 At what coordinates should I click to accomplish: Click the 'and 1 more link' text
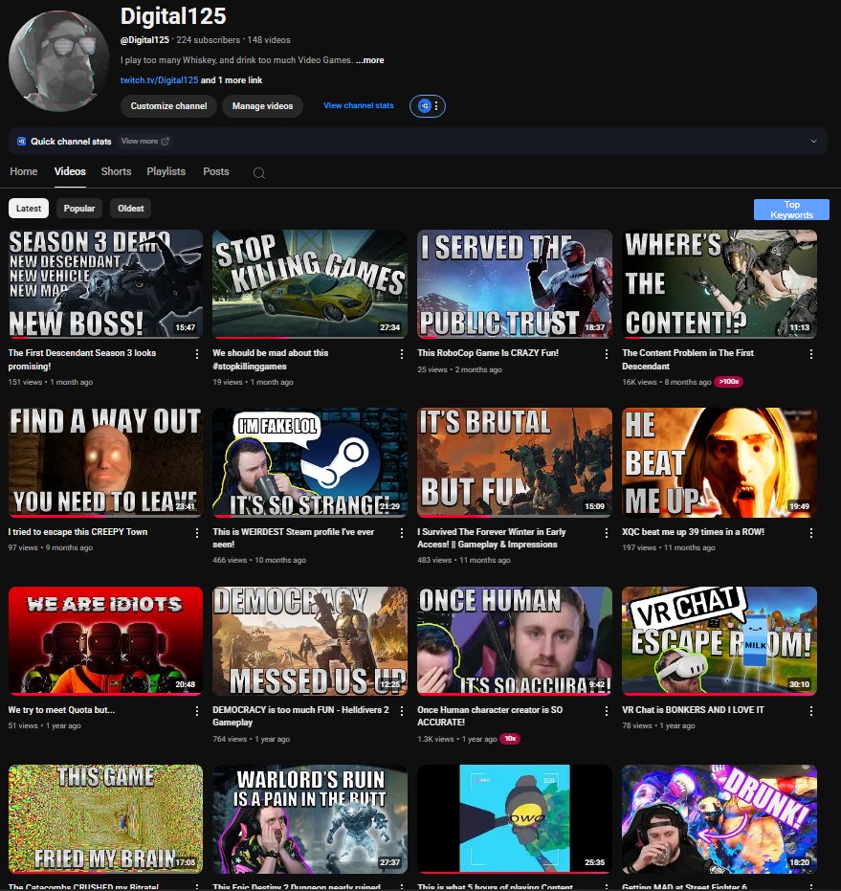[232, 80]
